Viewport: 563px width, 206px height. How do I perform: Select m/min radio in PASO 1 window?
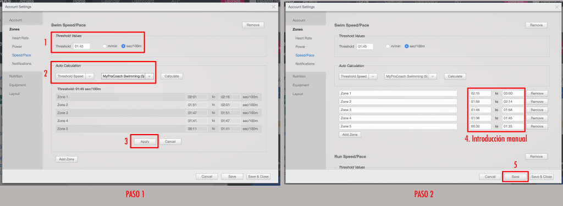point(104,46)
